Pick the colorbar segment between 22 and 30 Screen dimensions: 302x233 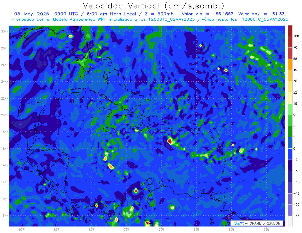point(290,86)
